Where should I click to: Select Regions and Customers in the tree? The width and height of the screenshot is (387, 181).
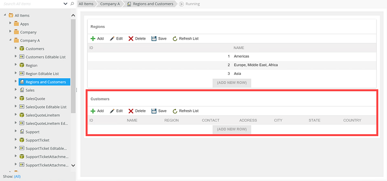pos(45,82)
